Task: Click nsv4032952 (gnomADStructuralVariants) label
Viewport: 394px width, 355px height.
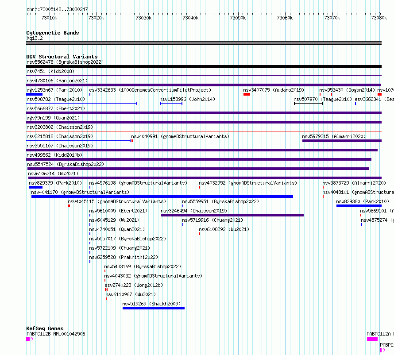Action: coord(248,183)
